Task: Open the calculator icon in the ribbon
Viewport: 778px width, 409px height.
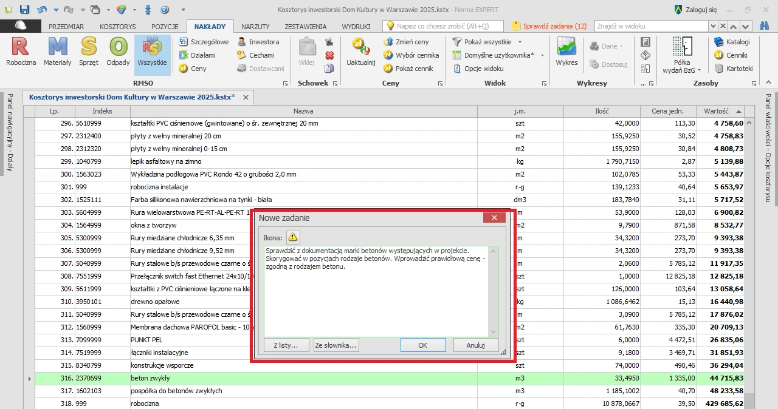Action: (645, 42)
